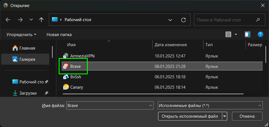Viewport: 269px width, 127px height.
Task: Click the search field 'Поиск в: Рабочий стол'
Action: pyautogui.click(x=229, y=20)
